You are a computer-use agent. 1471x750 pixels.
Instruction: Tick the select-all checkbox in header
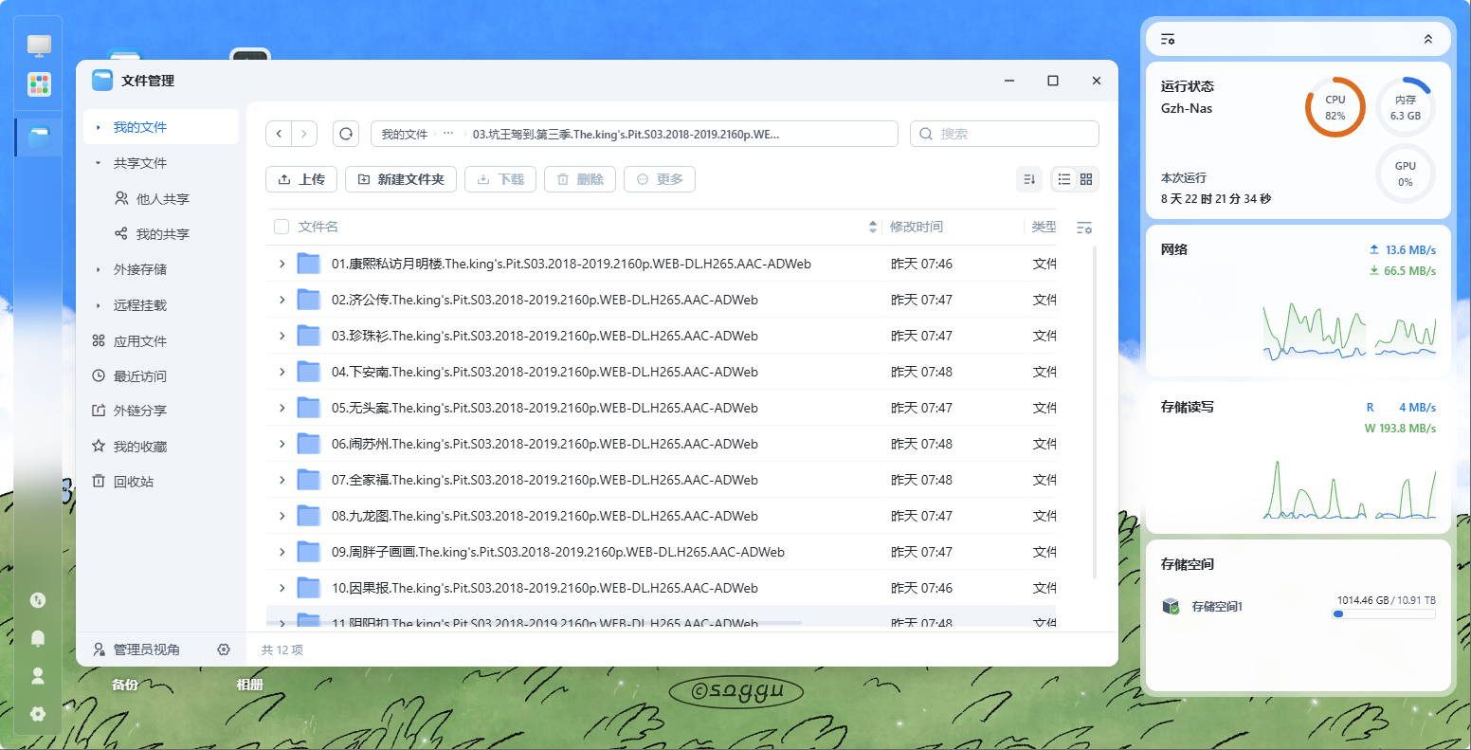[x=281, y=227]
